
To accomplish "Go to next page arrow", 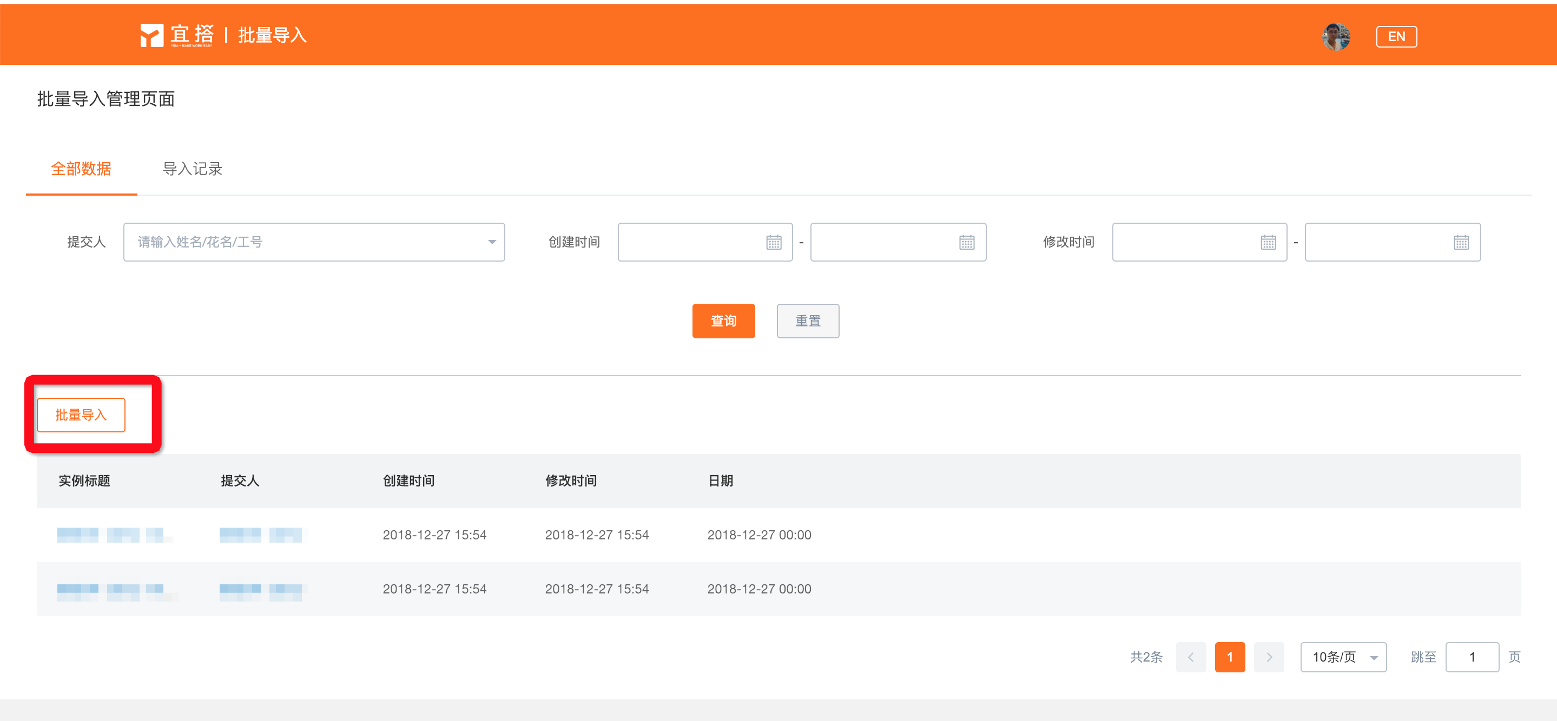I will [1269, 657].
